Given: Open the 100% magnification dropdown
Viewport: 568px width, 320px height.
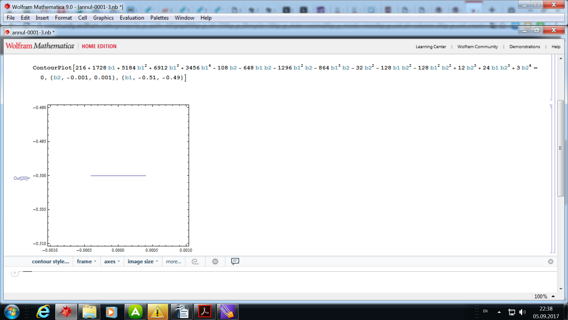Looking at the screenshot, I should (x=544, y=296).
